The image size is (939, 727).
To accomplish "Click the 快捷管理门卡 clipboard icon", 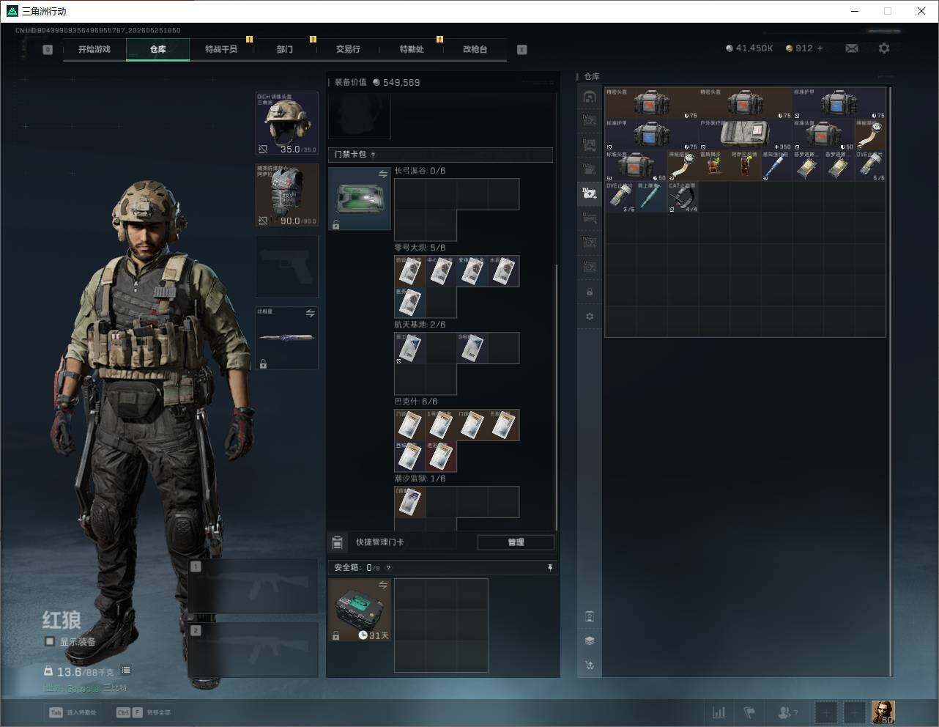I will pos(338,542).
